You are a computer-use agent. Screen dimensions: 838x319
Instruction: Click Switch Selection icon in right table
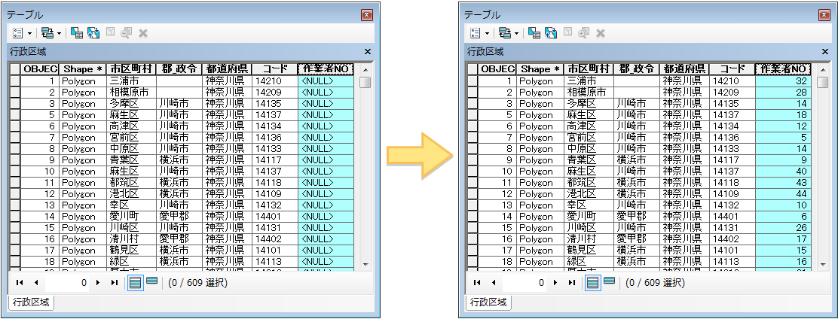[550, 33]
